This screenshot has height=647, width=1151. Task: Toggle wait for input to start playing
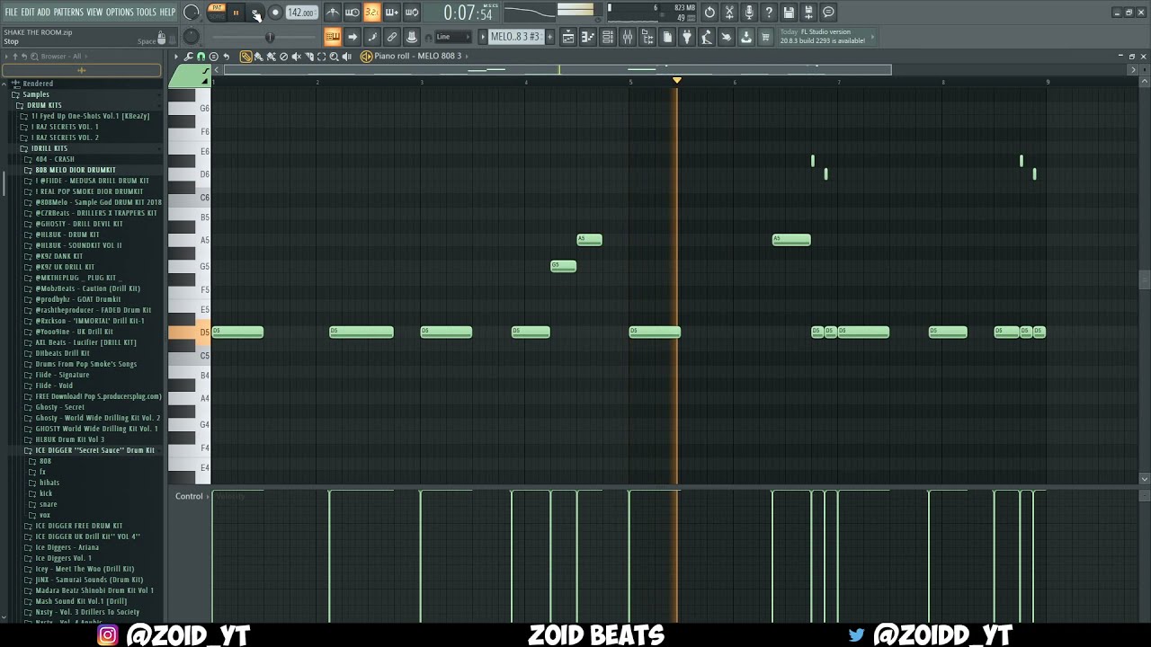coord(352,13)
